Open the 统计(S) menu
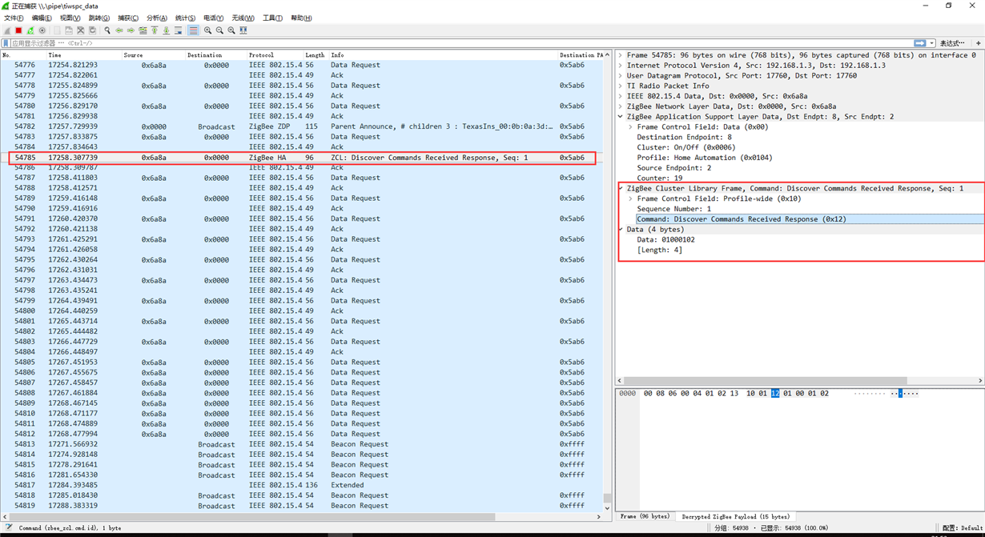The width and height of the screenshot is (985, 537). pyautogui.click(x=185, y=18)
